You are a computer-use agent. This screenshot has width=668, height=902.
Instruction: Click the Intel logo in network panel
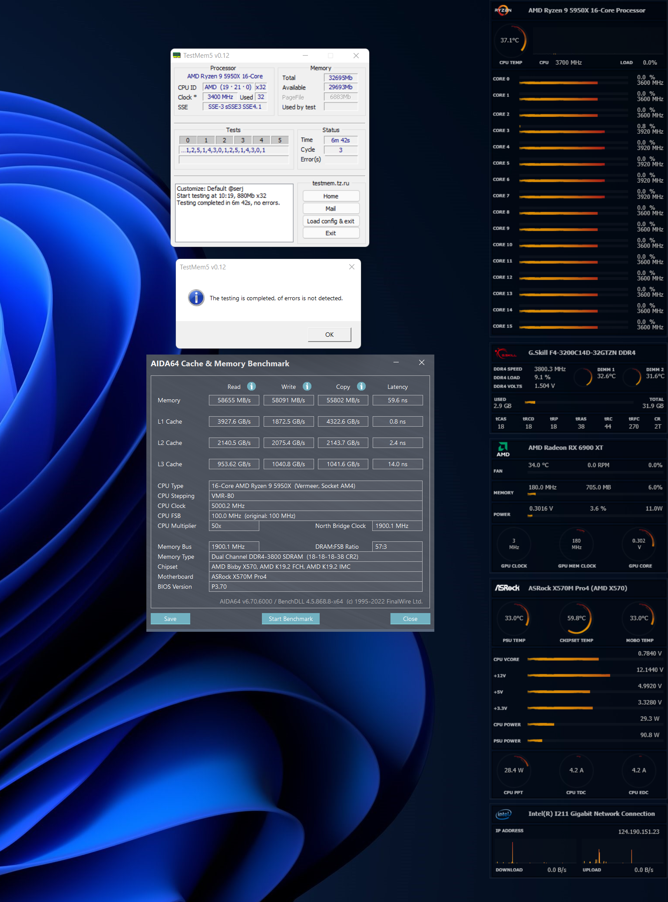(503, 814)
